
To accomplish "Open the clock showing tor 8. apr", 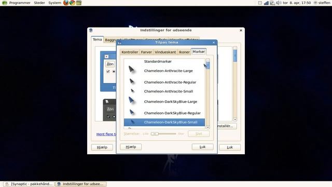I will pyautogui.click(x=297, y=3).
